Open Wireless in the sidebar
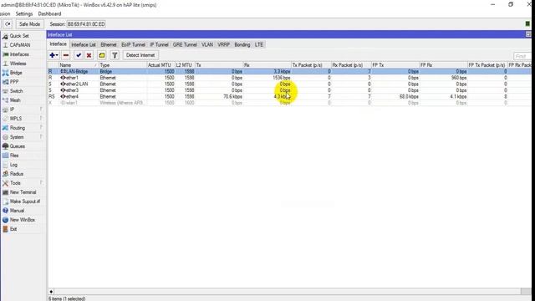 pos(18,64)
